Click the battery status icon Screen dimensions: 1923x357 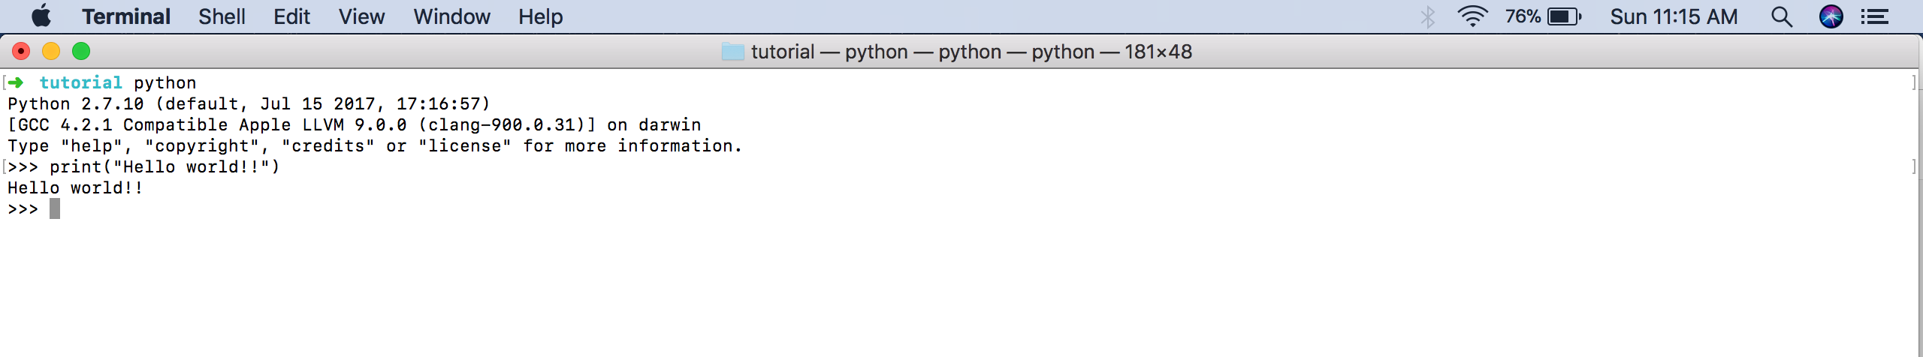1565,16
